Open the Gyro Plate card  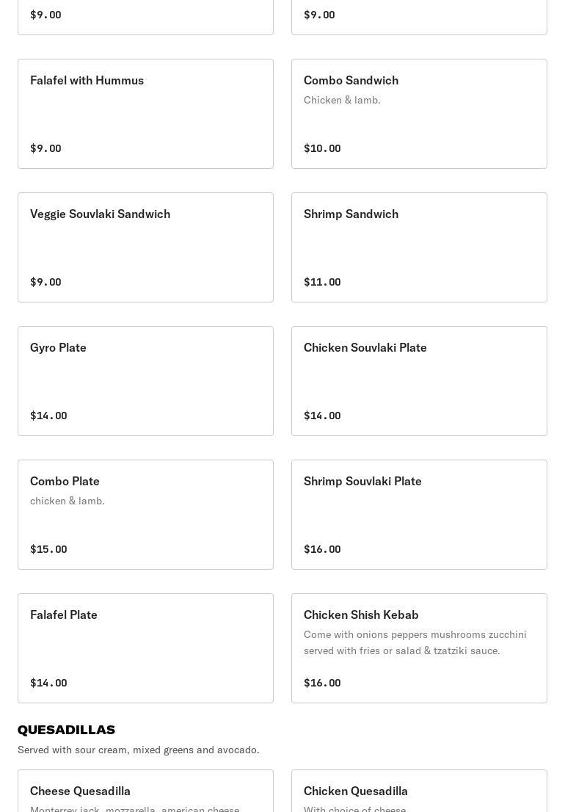(x=145, y=381)
